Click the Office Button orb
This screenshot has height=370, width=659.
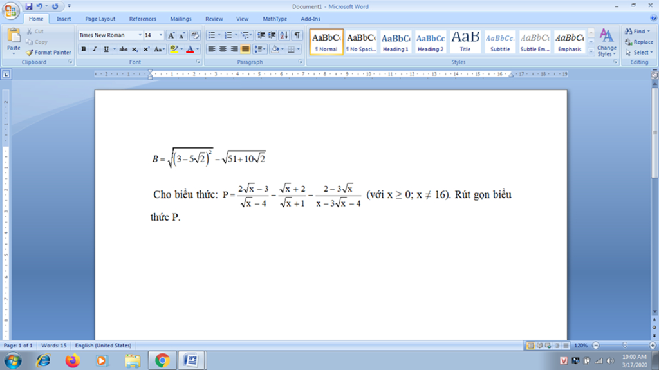(10, 10)
